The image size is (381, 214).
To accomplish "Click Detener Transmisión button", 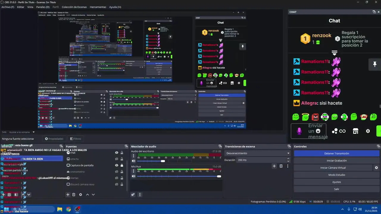I will pyautogui.click(x=337, y=153).
